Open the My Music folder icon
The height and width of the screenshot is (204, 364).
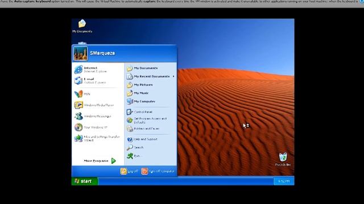coord(130,93)
